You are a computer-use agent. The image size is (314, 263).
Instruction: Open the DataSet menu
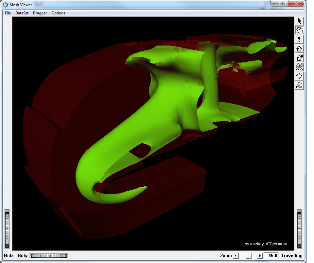[22, 13]
